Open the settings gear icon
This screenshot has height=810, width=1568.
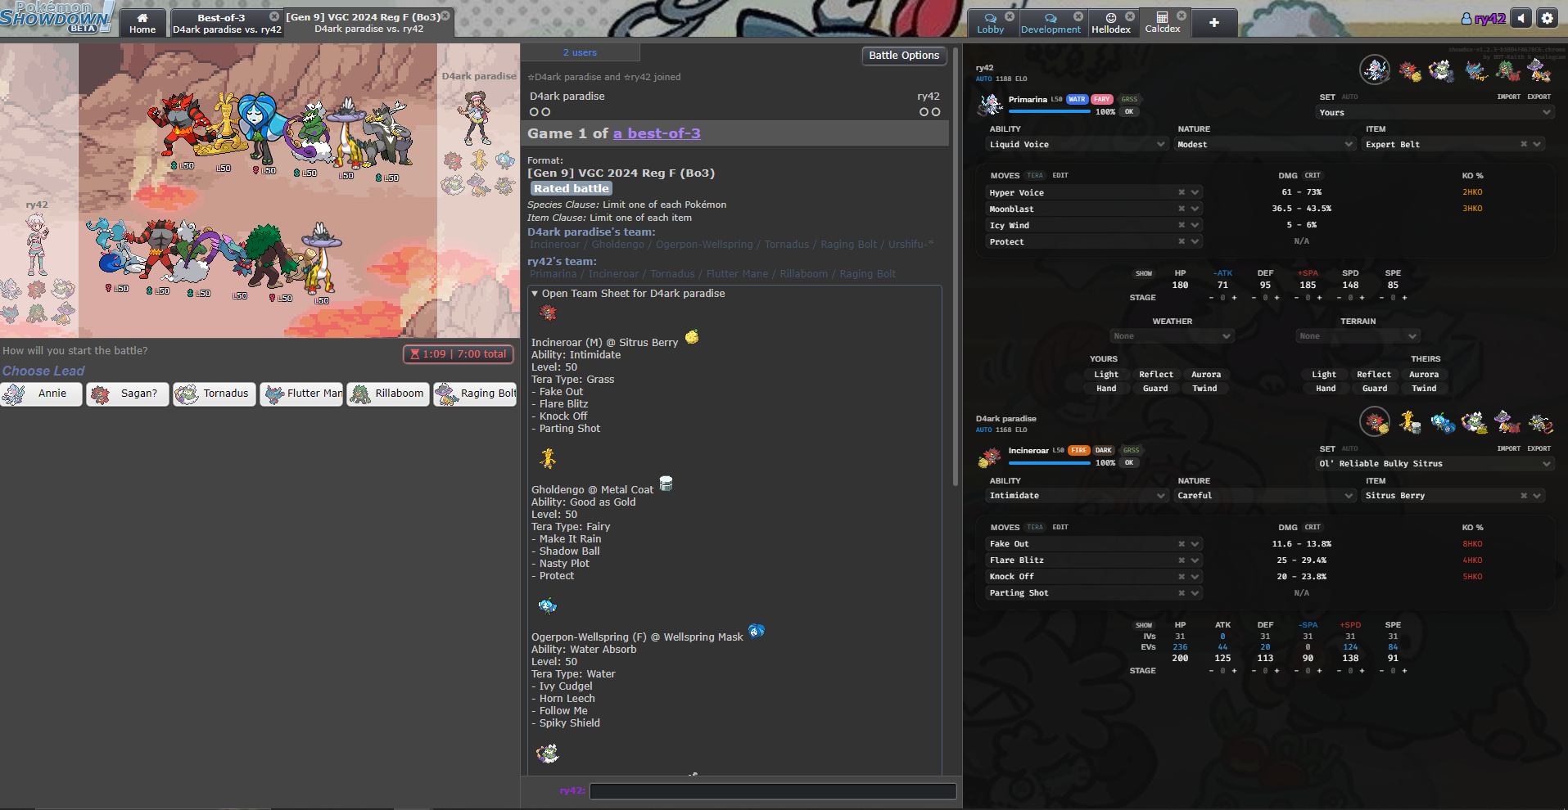pyautogui.click(x=1548, y=18)
